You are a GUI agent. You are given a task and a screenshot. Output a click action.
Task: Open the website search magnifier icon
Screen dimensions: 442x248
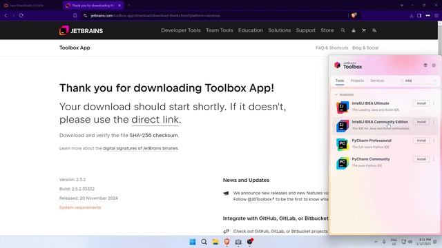343,30
